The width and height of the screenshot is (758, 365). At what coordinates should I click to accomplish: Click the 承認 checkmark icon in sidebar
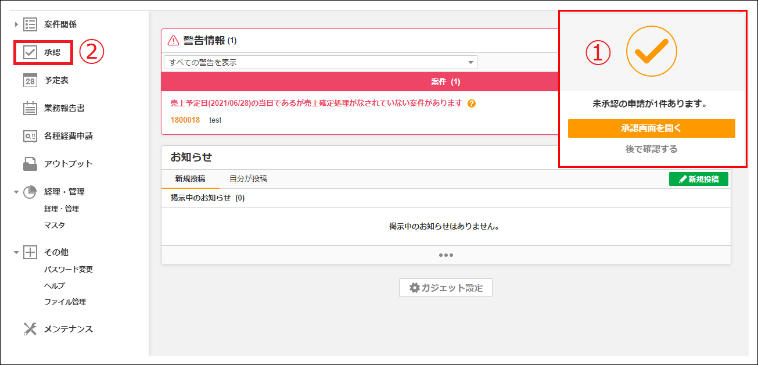pos(31,52)
